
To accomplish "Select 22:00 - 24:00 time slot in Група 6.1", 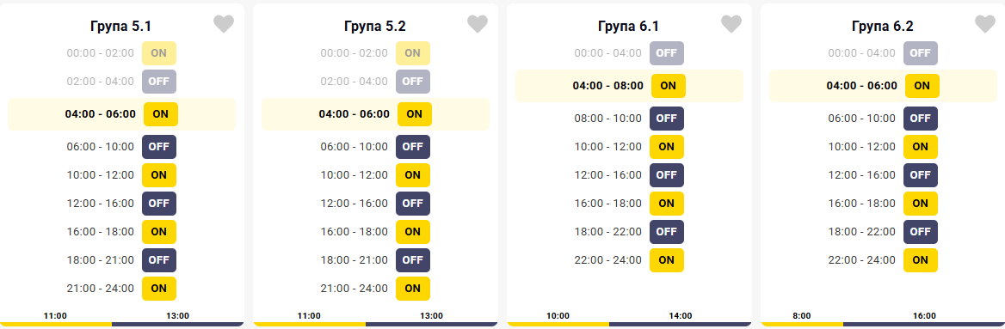I will point(608,260).
